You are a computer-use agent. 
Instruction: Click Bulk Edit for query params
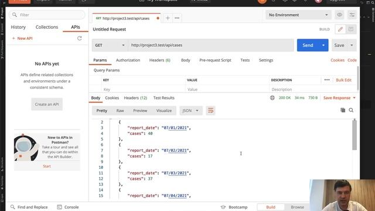[x=344, y=80]
